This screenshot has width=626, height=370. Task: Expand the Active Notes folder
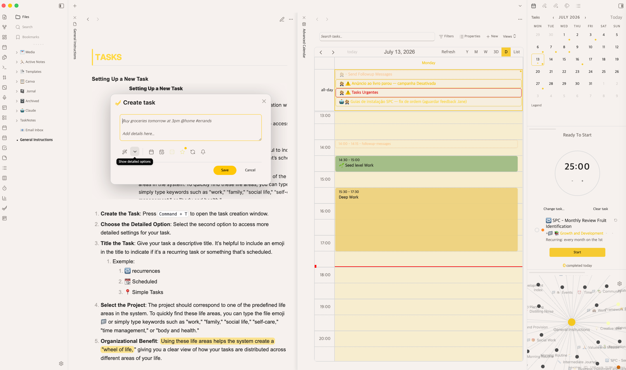click(17, 62)
